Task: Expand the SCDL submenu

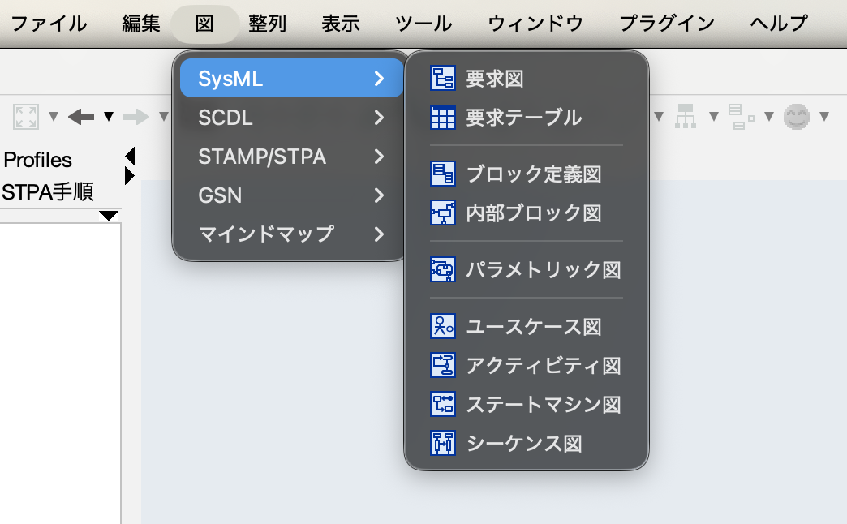Action: 290,118
